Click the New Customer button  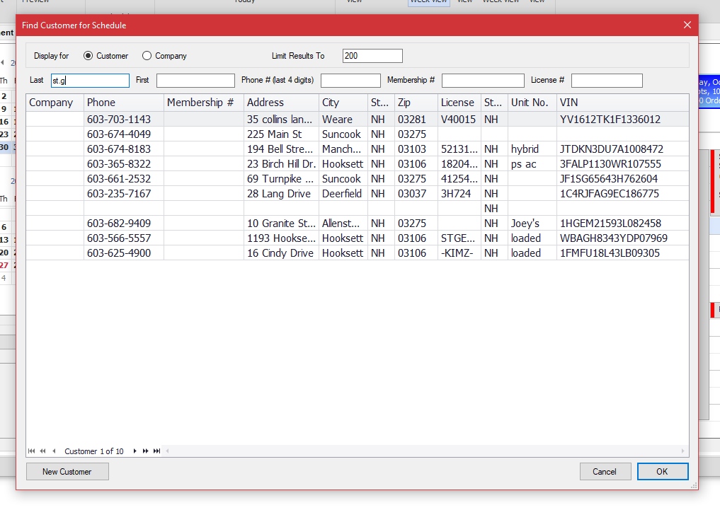coord(67,472)
